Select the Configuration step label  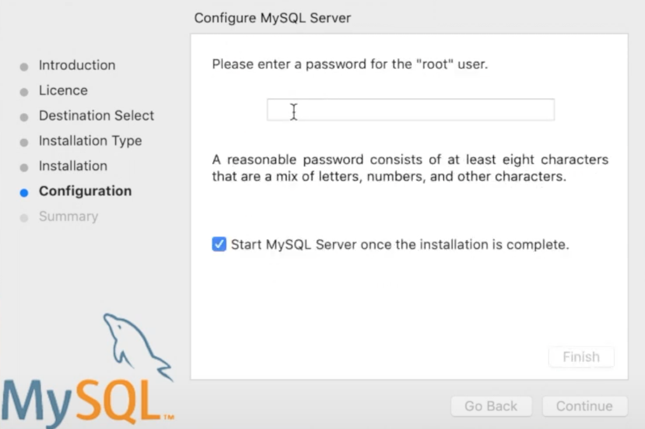[85, 191]
